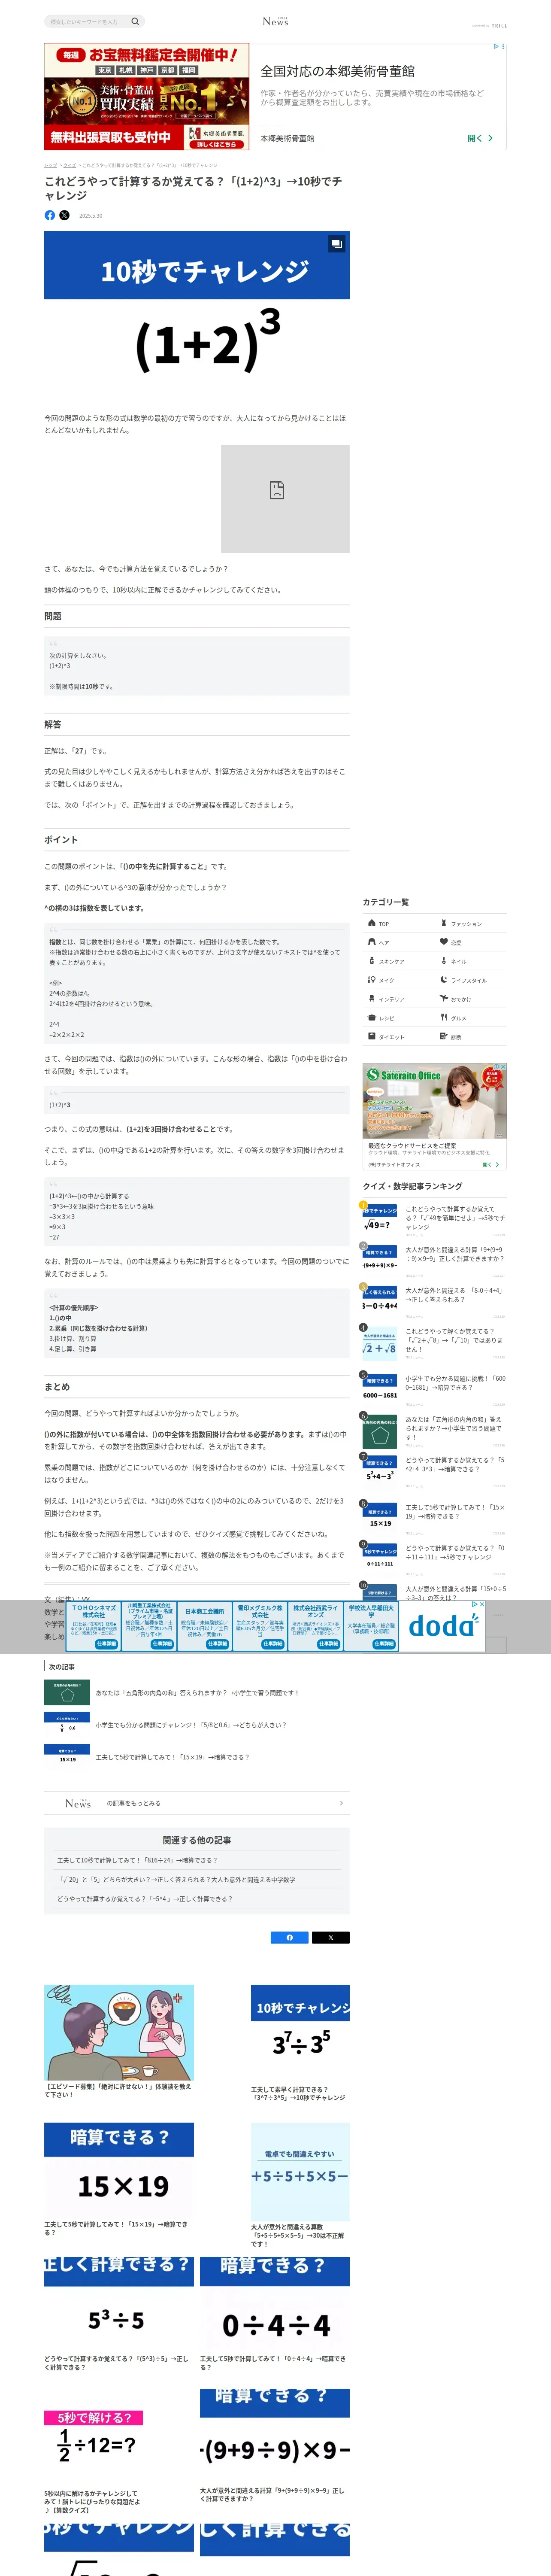Open 「+5÷5+5×5−」recommended article thumbnail
The width and height of the screenshot is (551, 2576).
[x=300, y=2171]
